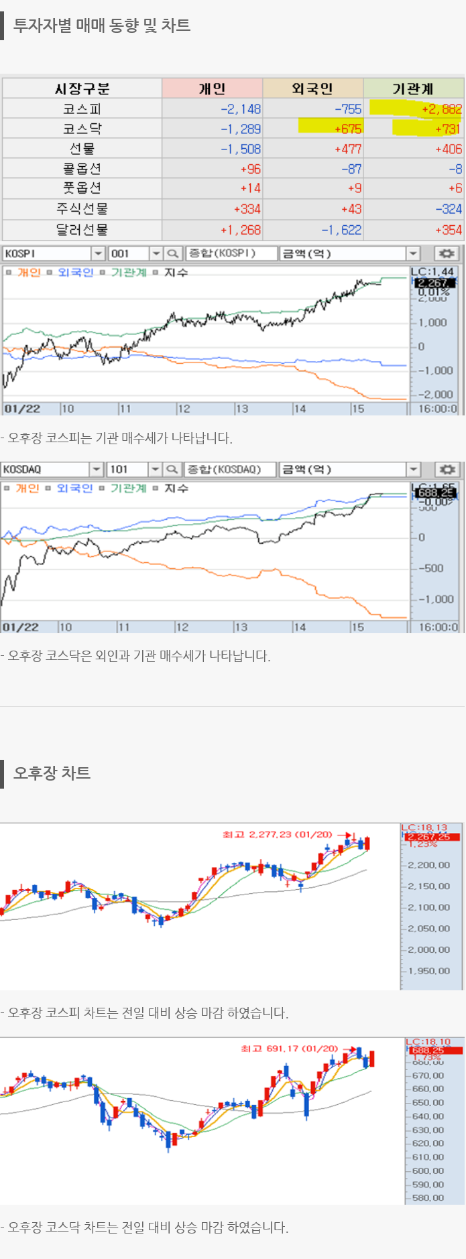Expand the 금액(억) dropdown on the KOSDAQ chart
Viewport: 466px width, 1259px height.
point(413,469)
